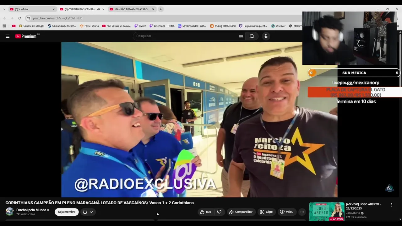The height and width of the screenshot is (226, 402).
Task: Open Perguntas frequentes bookmark
Action: 253,26
